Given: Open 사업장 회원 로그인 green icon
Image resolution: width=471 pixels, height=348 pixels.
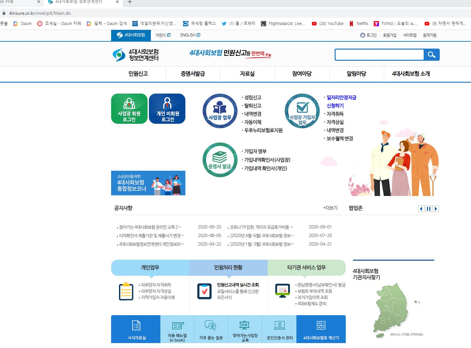Looking at the screenshot, I should [x=129, y=109].
